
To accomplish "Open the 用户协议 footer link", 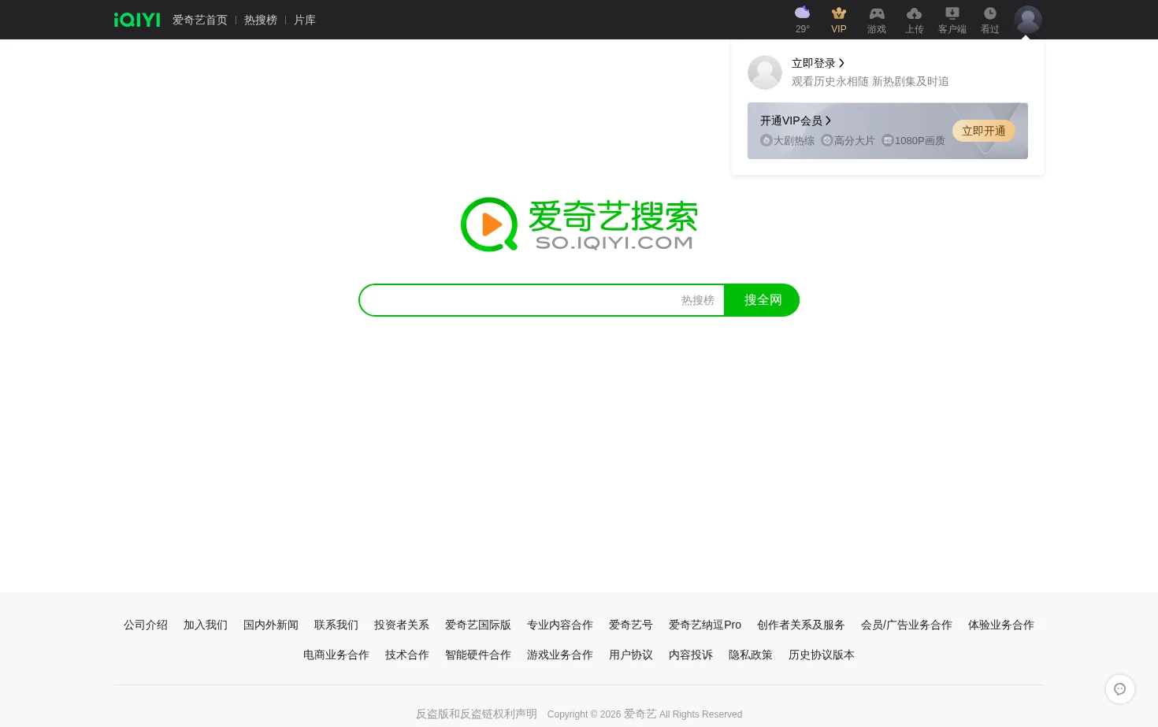I will [631, 655].
